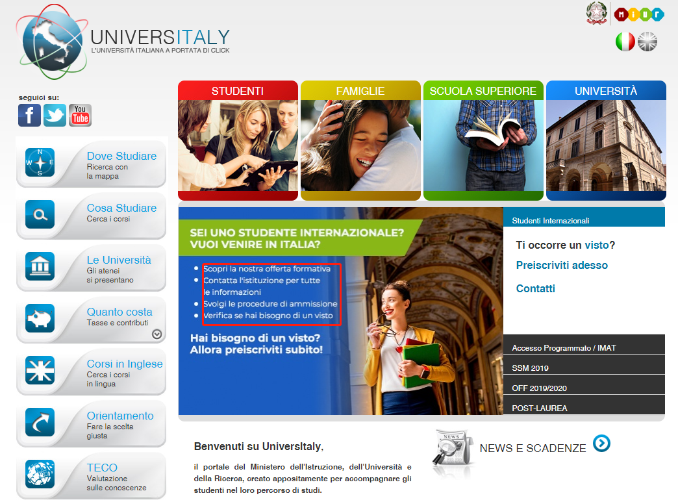
Task: Open the TECO link
Action: coord(102,468)
